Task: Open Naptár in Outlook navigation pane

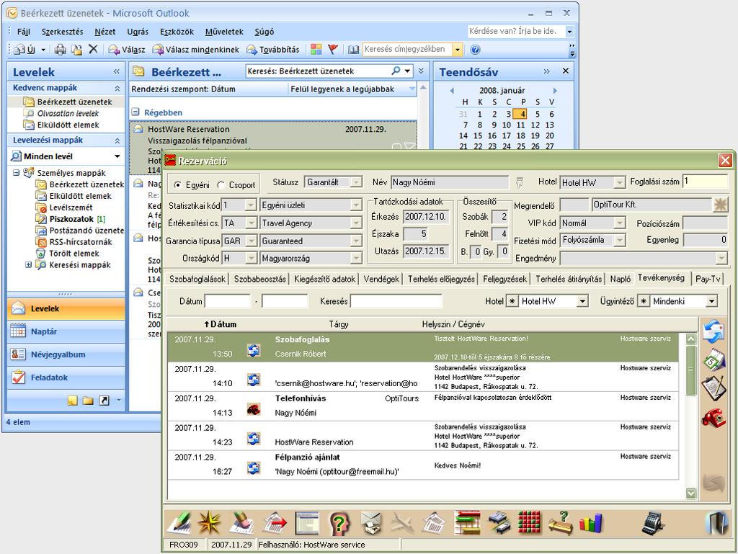Action: (x=66, y=331)
